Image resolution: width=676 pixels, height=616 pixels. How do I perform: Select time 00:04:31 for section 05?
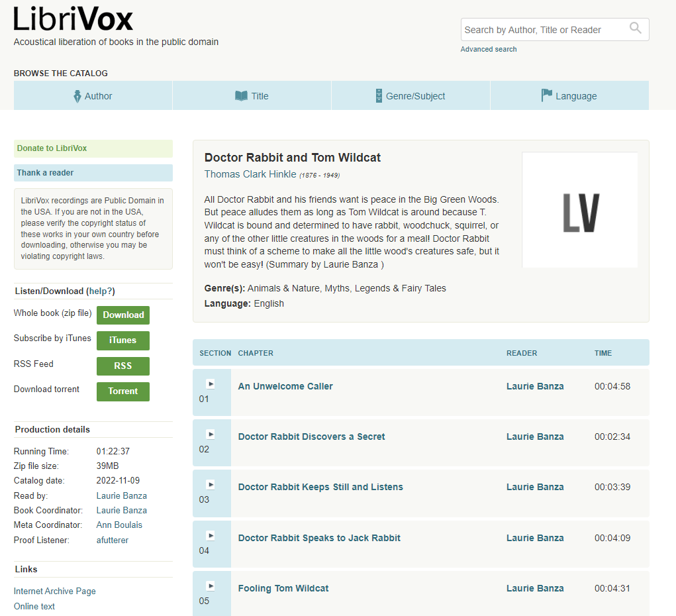pyautogui.click(x=612, y=588)
